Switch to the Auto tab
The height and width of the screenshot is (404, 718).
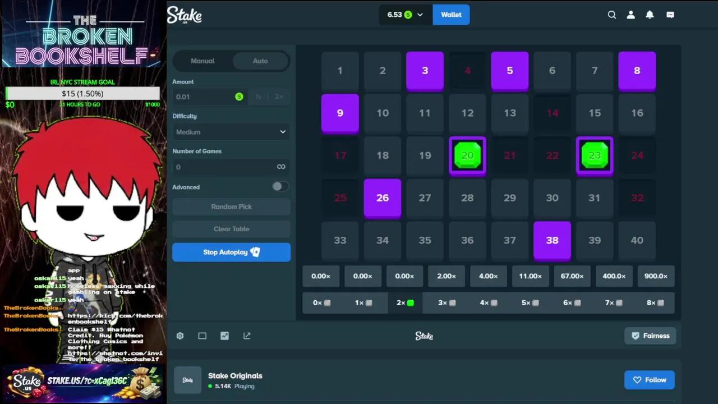point(260,61)
